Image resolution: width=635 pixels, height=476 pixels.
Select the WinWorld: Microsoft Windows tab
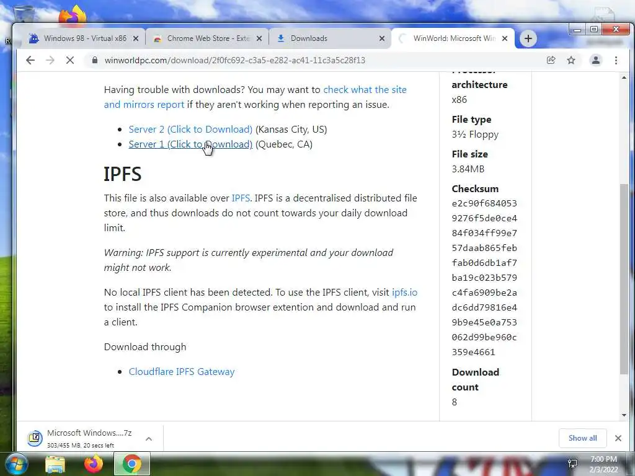(453, 38)
